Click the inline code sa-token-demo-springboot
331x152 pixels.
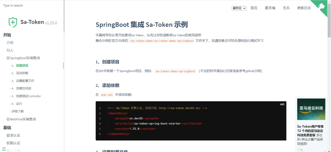pos(175,71)
